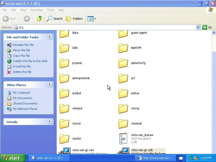The width and height of the screenshot is (216, 162).
Task: Select the smbus folder icon
Action: (x=123, y=93)
